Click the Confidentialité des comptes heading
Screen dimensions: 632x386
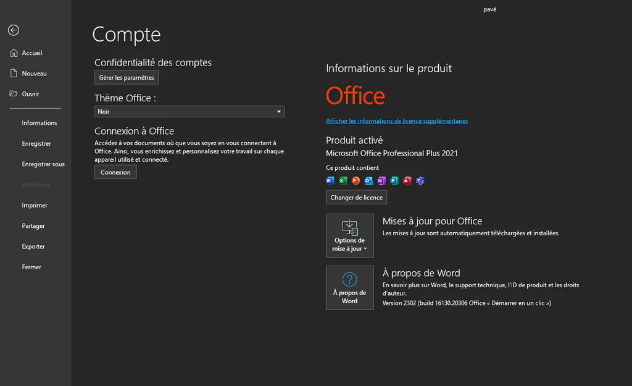click(153, 62)
